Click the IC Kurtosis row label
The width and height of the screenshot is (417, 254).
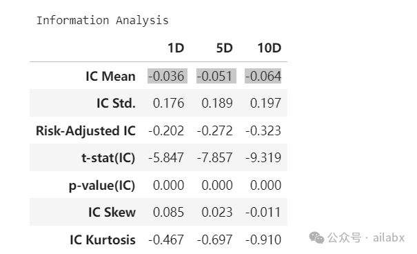103,240
